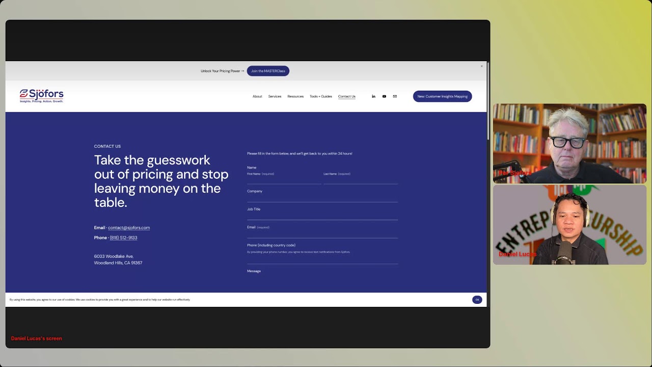The width and height of the screenshot is (652, 367).
Task: Focus the Company input field
Action: [x=322, y=198]
